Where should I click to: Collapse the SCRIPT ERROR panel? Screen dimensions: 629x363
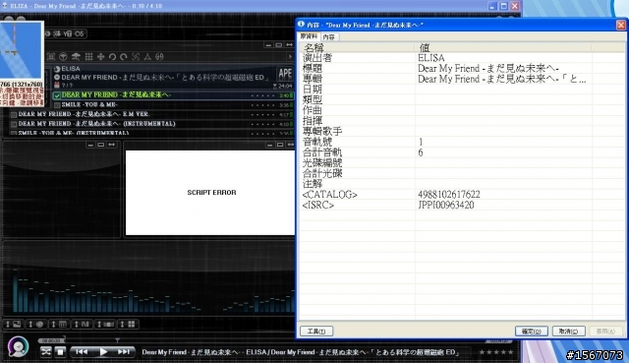point(269,145)
